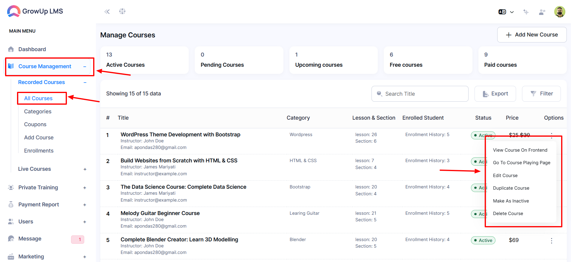
Task: Open the user profile avatar
Action: coord(559,12)
